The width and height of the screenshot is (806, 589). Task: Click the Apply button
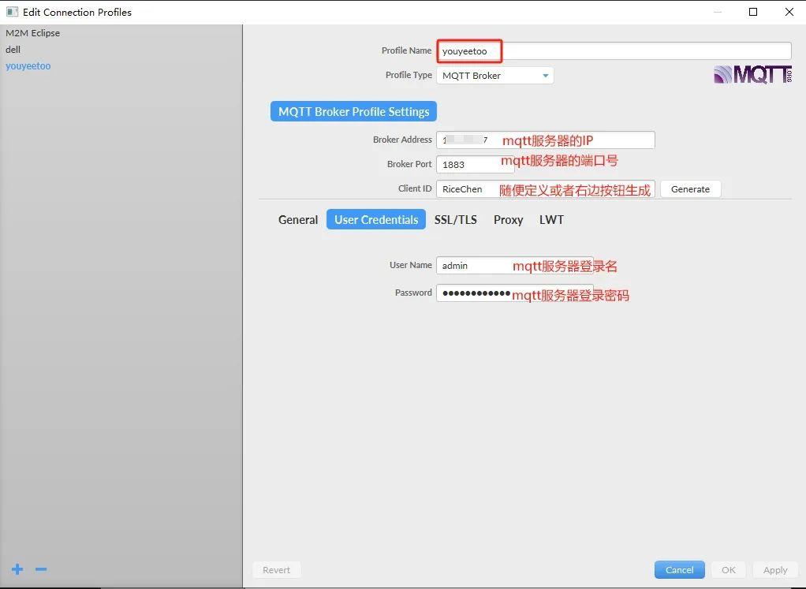[775, 569]
